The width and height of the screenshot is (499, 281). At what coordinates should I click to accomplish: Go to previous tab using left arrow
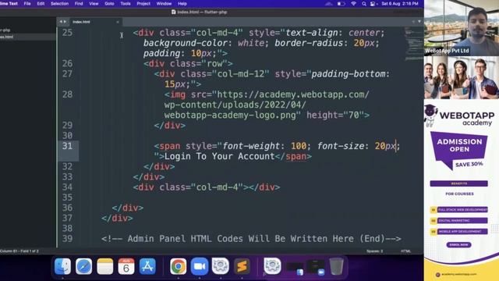click(61, 22)
